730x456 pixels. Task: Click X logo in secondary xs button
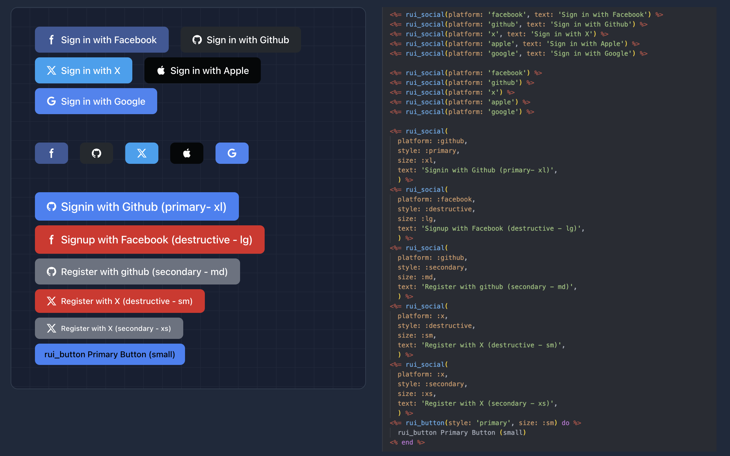(x=52, y=329)
